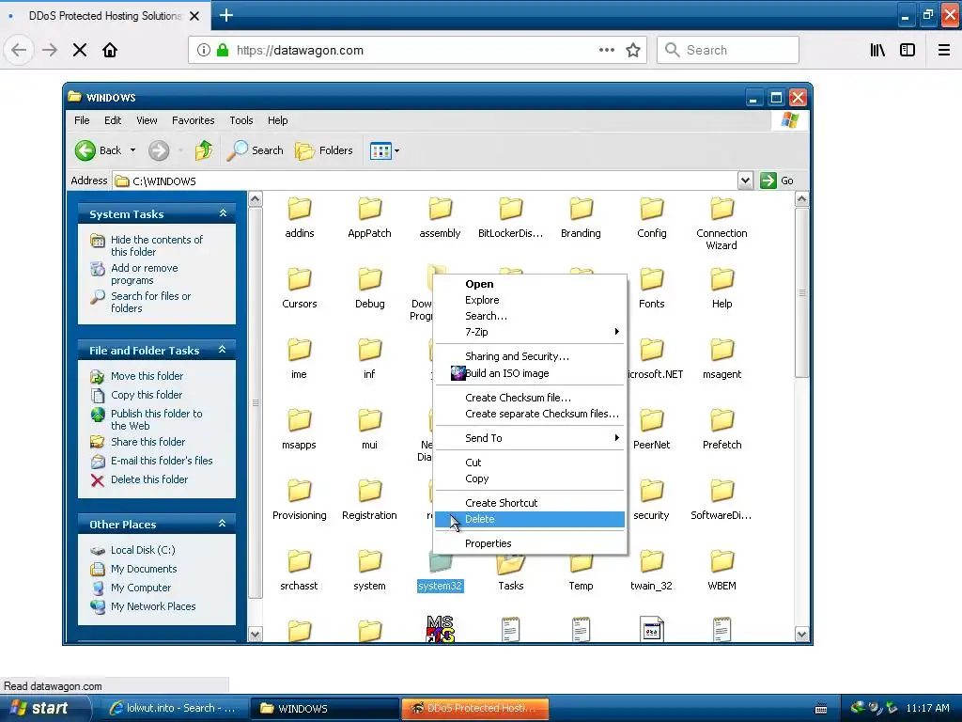Screen dimensions: 962x722
Task: Select the security folder
Action: point(652,499)
